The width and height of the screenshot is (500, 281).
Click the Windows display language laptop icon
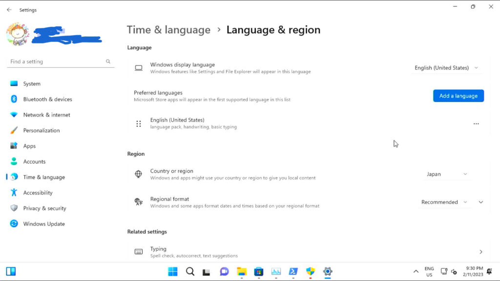tap(138, 68)
